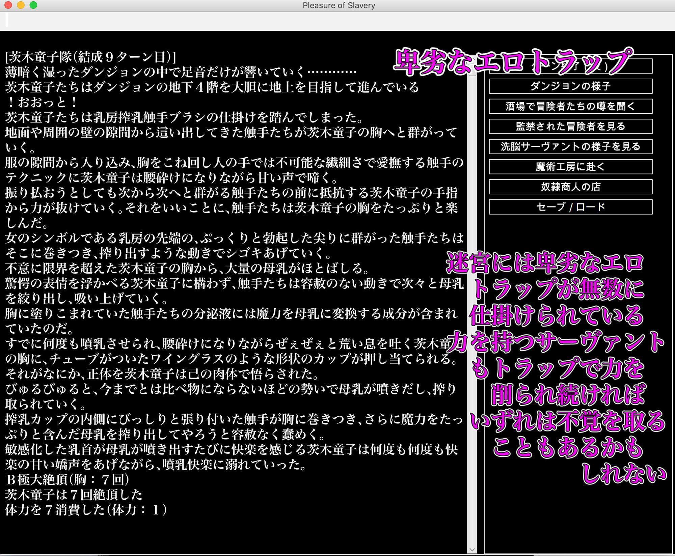Click the Pleasure of Slavery title bar
Screen dimensions: 675x556
tap(339, 5)
